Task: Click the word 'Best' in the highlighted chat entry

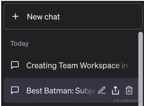Action: (x=34, y=91)
